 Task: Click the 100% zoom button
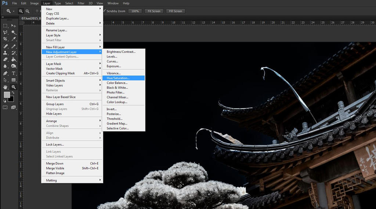(x=135, y=11)
